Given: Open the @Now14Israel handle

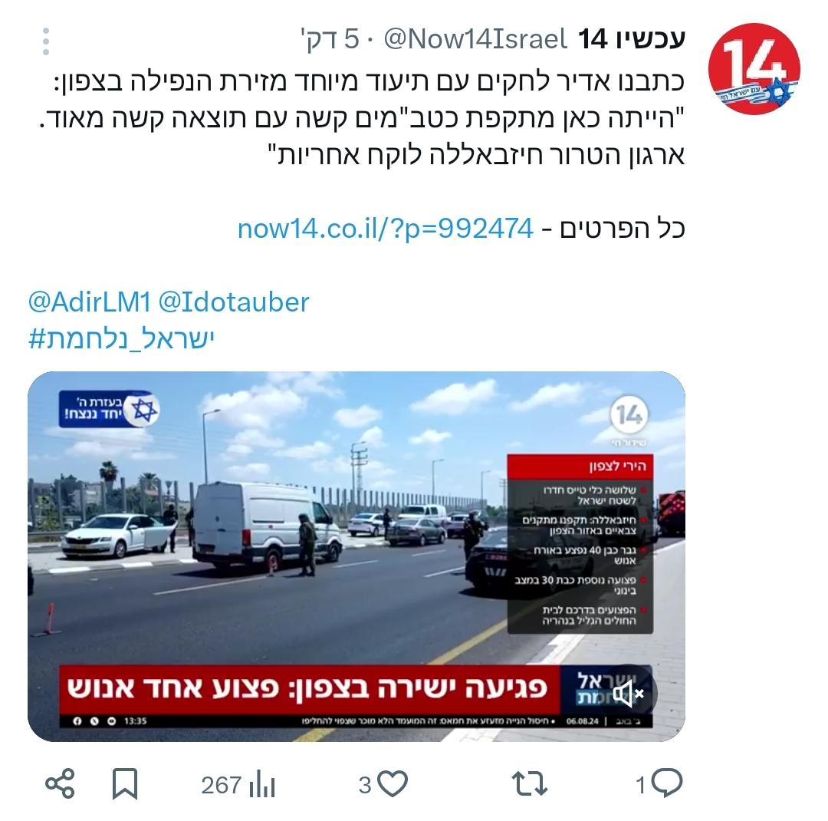Looking at the screenshot, I should tap(475, 38).
